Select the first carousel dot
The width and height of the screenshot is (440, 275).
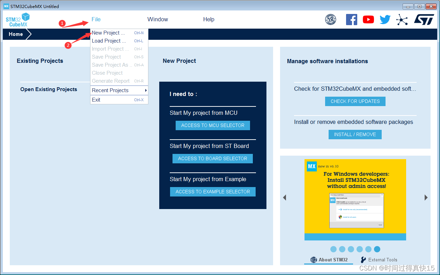[333, 249]
